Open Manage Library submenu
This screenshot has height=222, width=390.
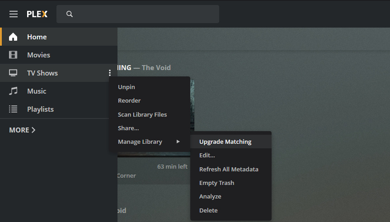150,142
